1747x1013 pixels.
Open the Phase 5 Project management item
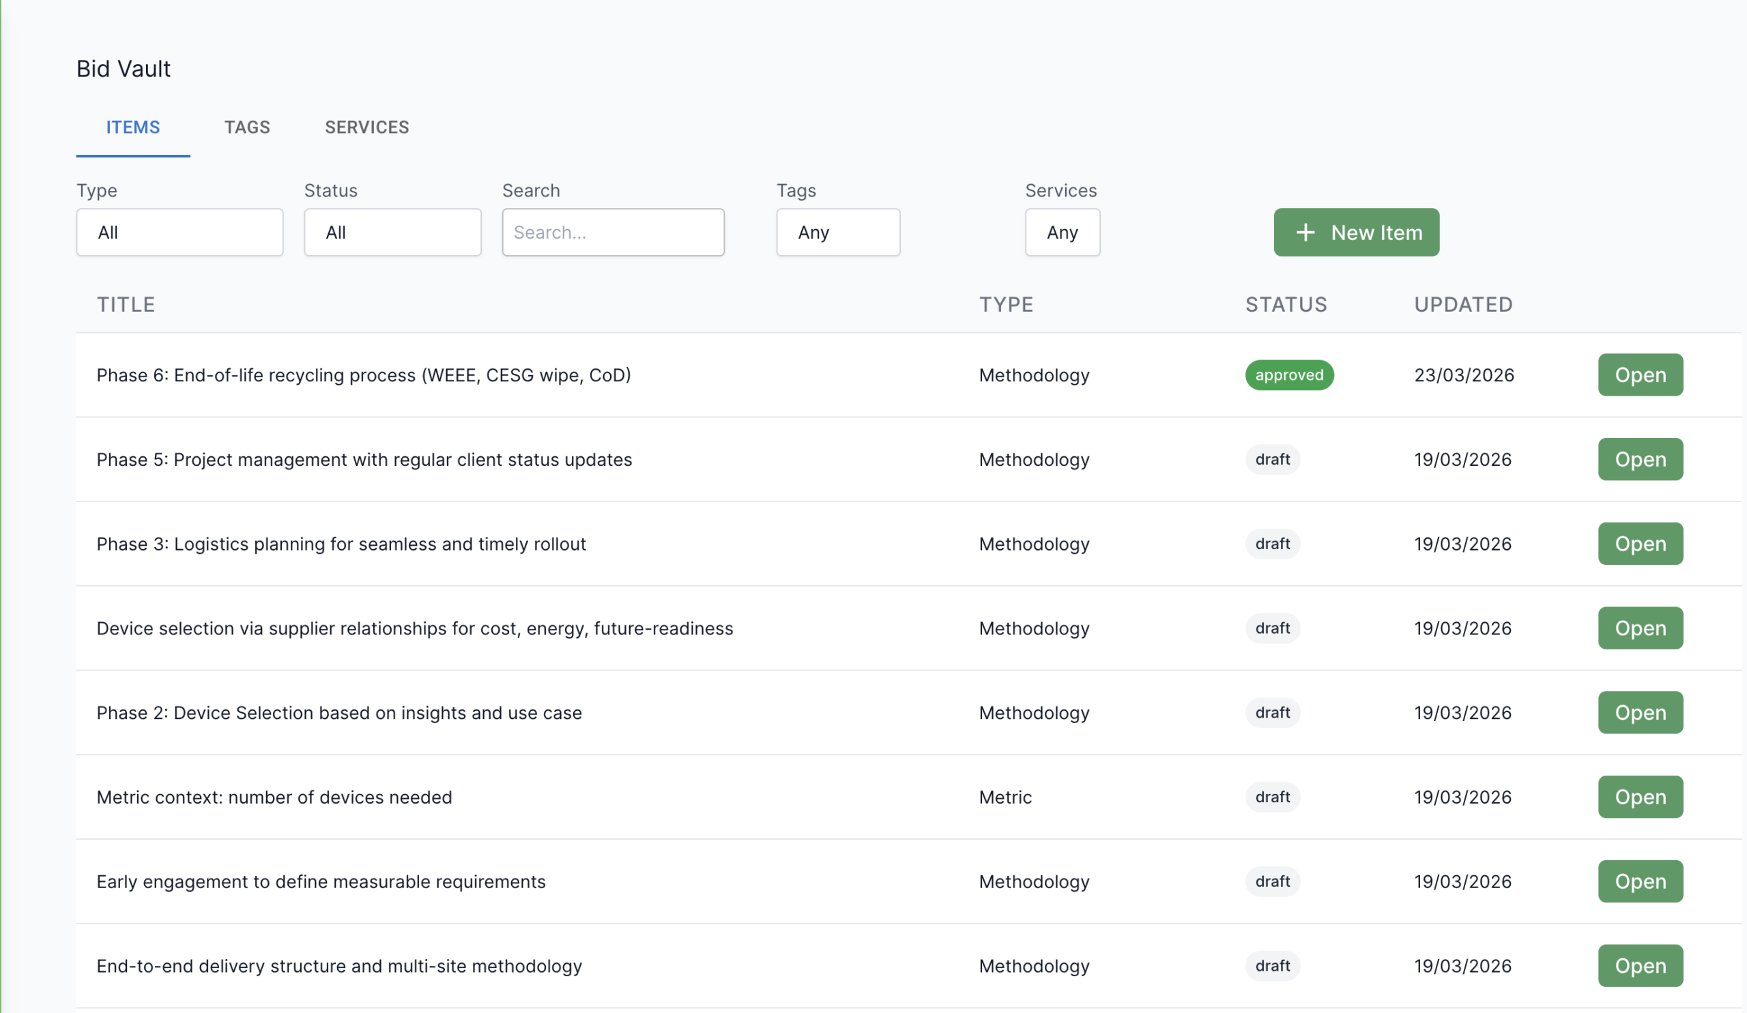click(x=1640, y=459)
